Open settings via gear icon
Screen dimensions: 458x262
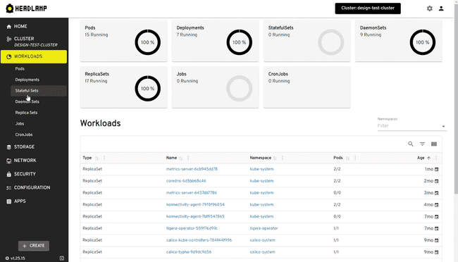[429, 8]
